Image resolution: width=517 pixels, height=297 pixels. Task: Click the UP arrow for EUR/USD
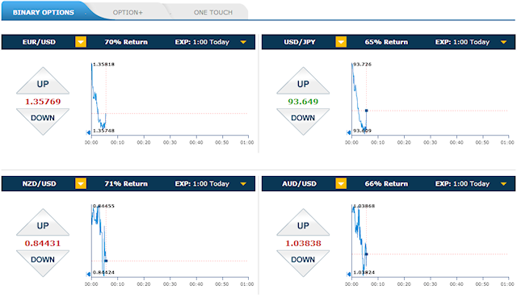(x=43, y=82)
